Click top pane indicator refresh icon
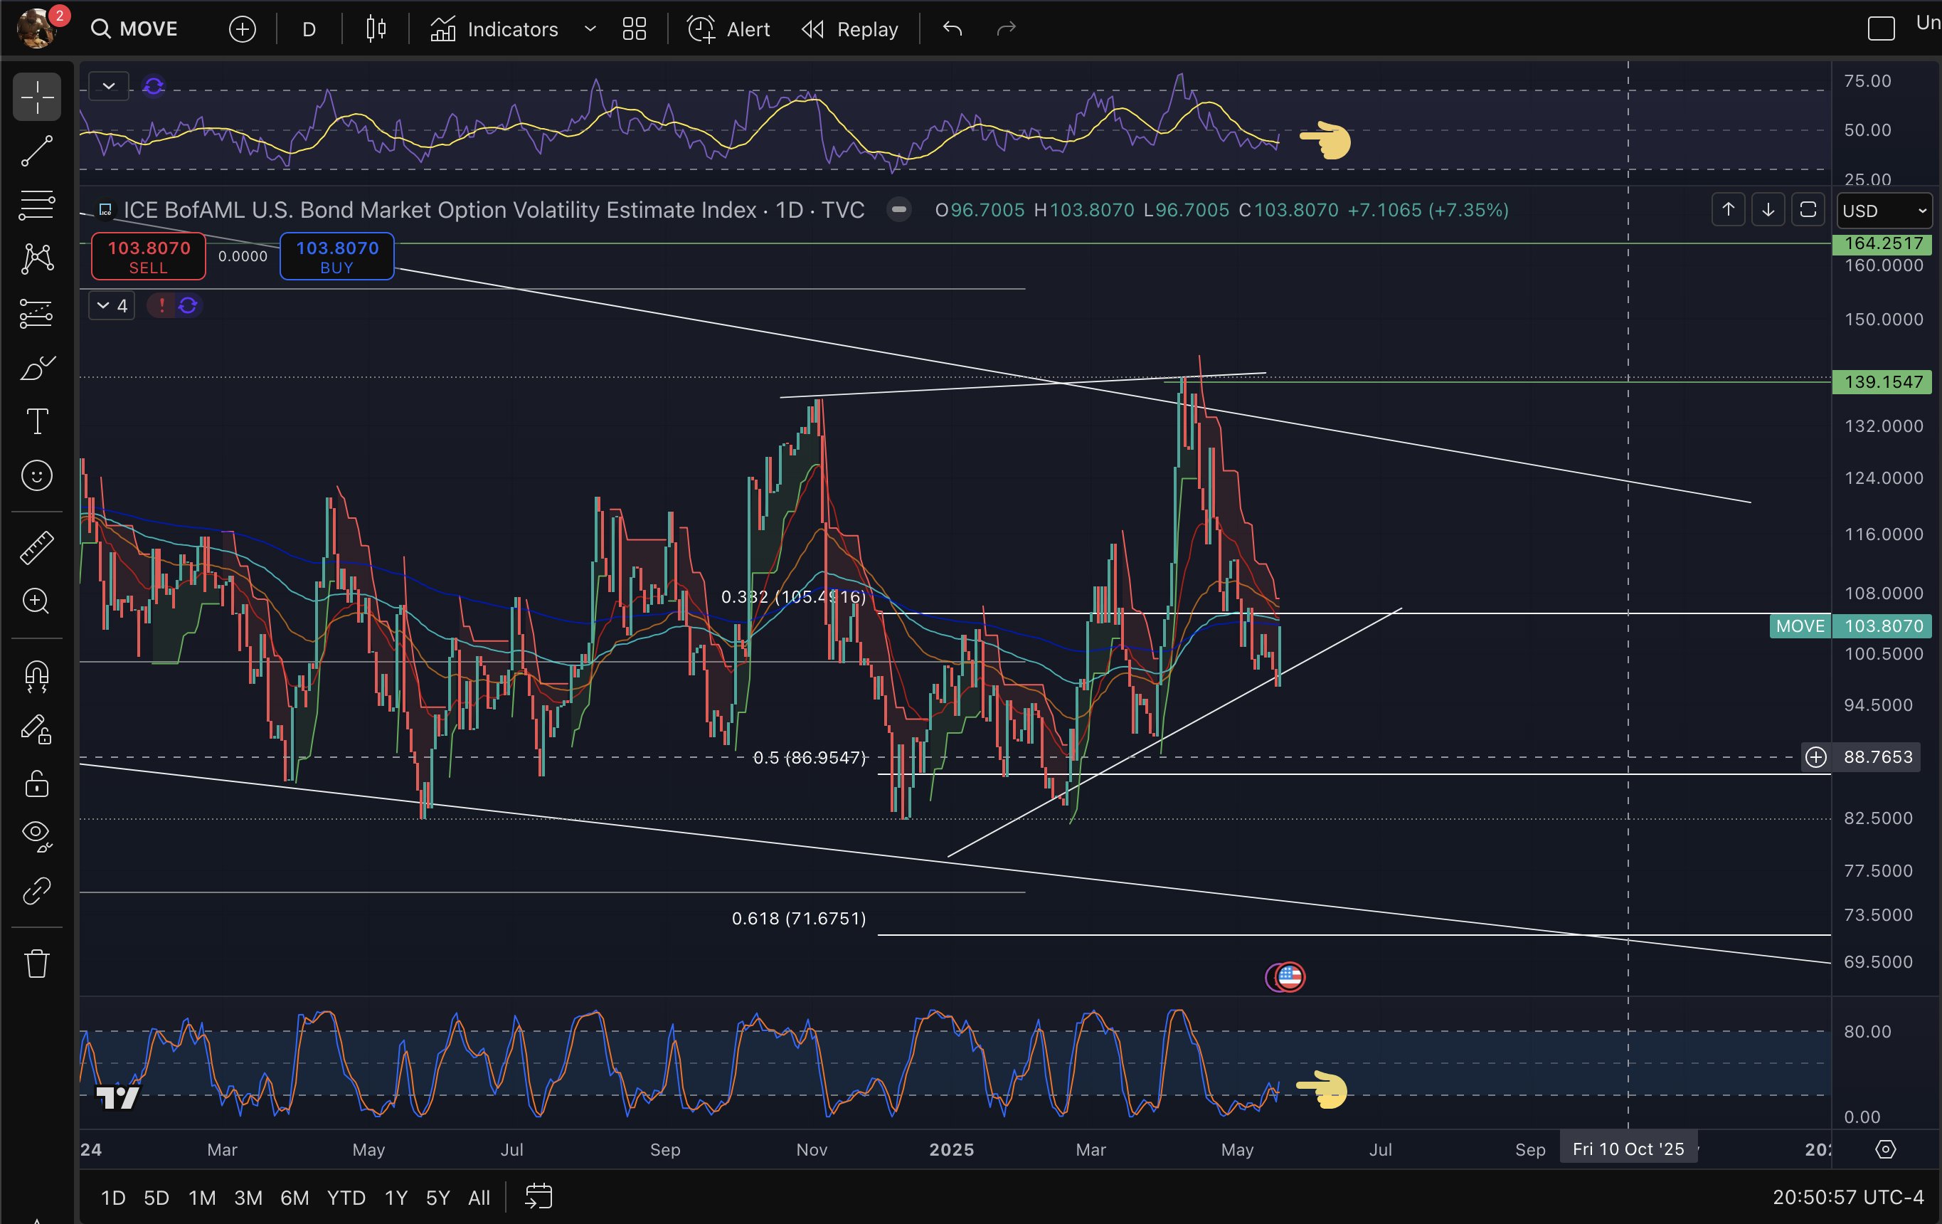 153,85
